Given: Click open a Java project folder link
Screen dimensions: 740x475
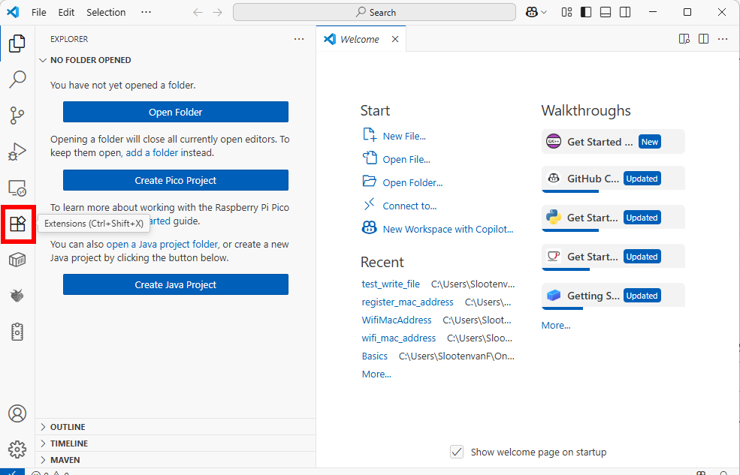Looking at the screenshot, I should click(x=162, y=244).
